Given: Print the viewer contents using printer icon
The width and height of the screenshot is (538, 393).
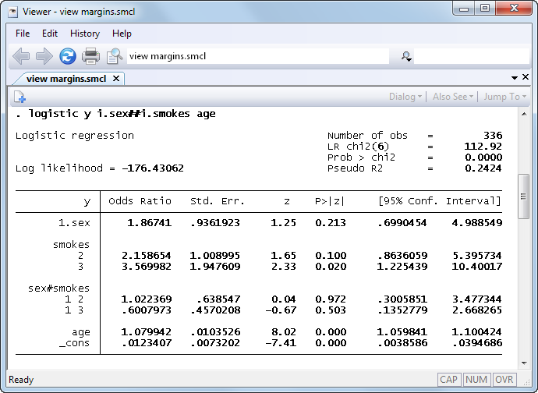Looking at the screenshot, I should 91,56.
